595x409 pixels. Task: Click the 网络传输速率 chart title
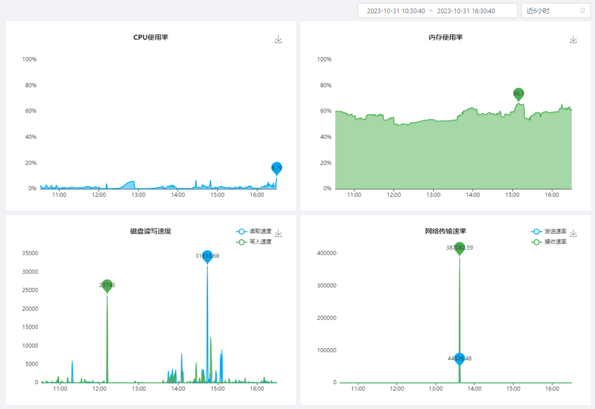[x=446, y=231]
